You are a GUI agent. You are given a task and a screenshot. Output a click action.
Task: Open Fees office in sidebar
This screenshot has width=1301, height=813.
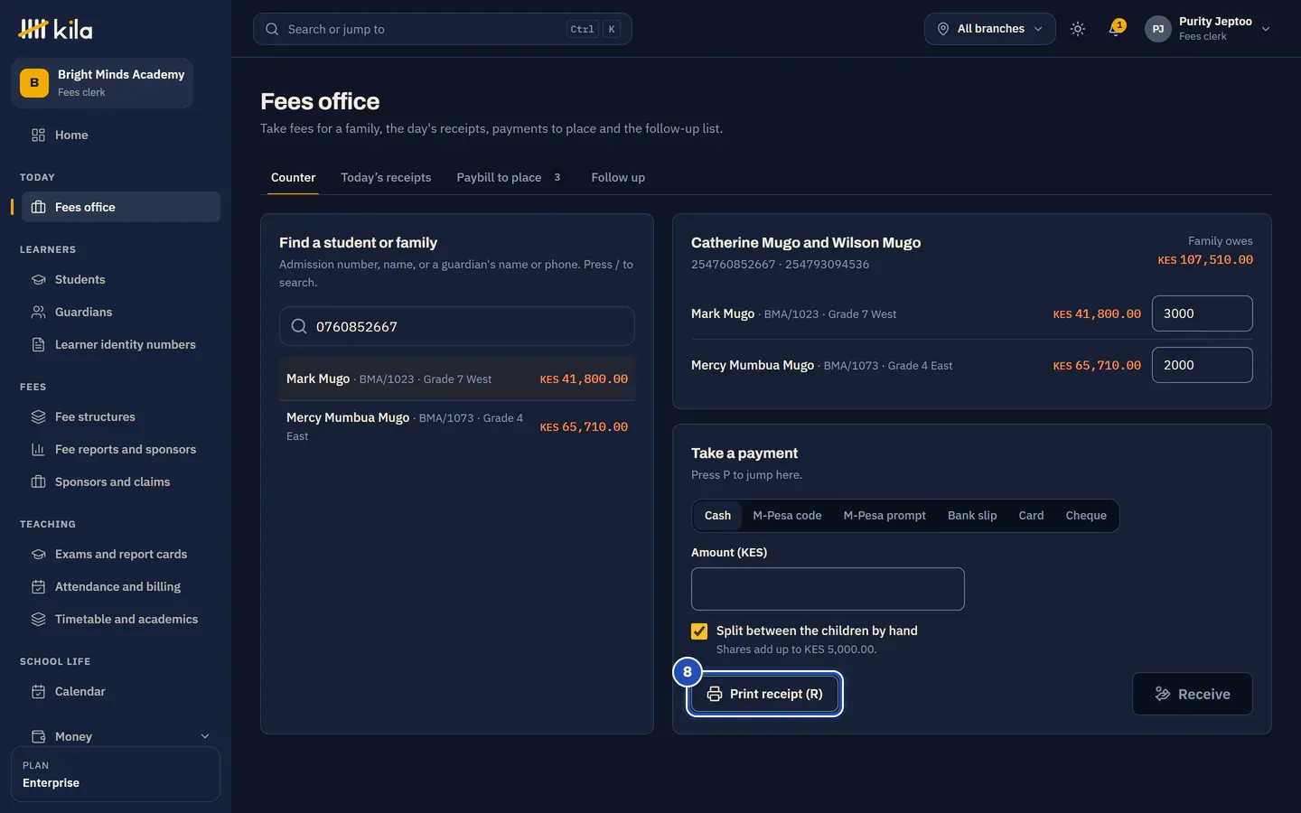click(121, 207)
